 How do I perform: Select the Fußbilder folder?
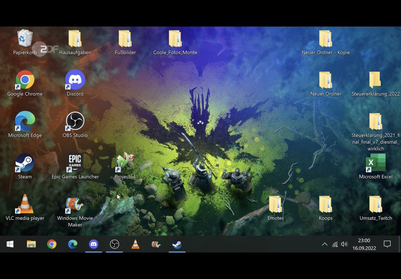125,39
